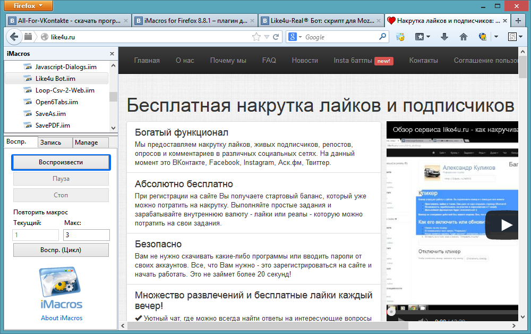Click the Воспроизвести play button
Screen dimensions: 531x334
61,162
